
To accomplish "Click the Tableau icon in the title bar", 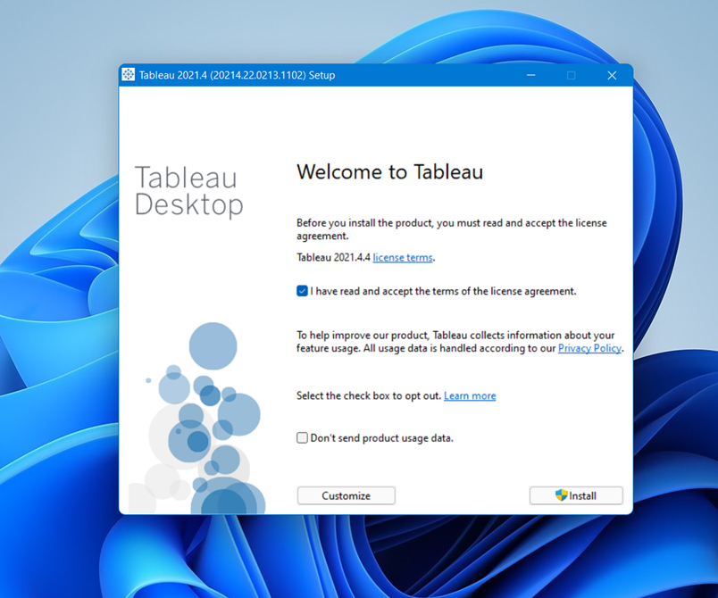I will point(128,75).
